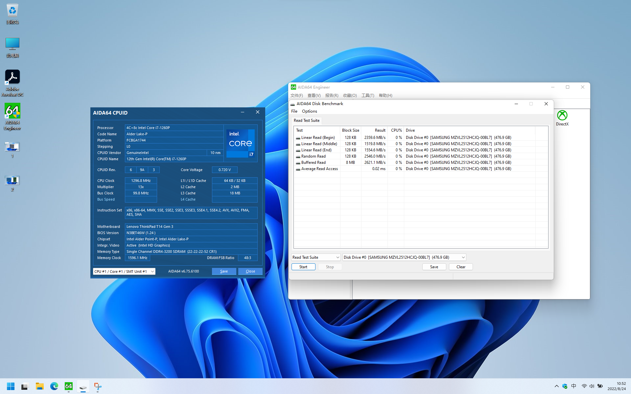
Task: Open the 工具(T) menu in AIDA64 Engineer
Action: tap(368, 96)
